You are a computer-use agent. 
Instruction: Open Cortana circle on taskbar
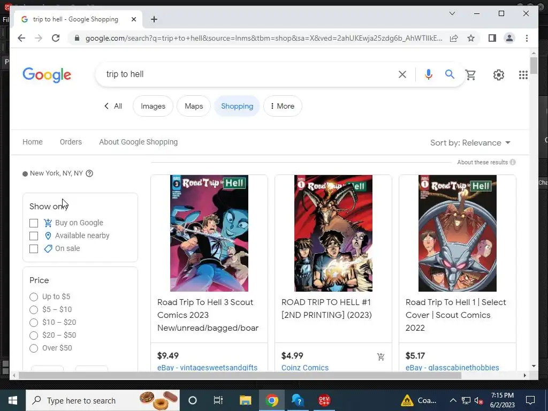pyautogui.click(x=193, y=400)
